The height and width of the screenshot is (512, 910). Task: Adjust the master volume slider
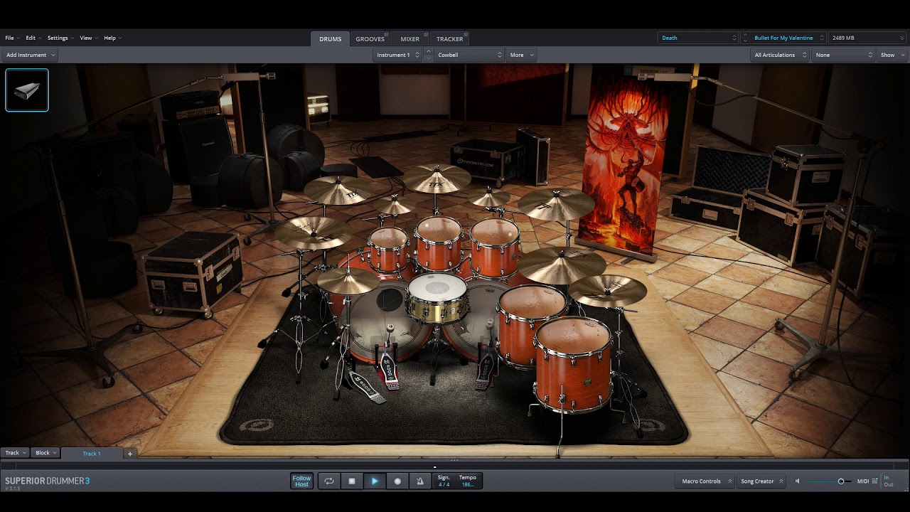click(830, 481)
